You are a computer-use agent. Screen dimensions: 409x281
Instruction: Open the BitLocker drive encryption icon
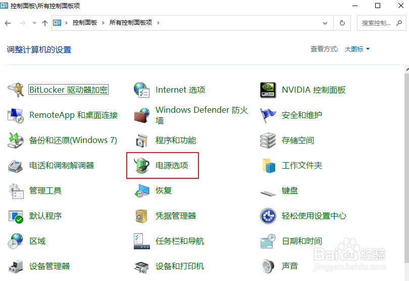(x=16, y=90)
